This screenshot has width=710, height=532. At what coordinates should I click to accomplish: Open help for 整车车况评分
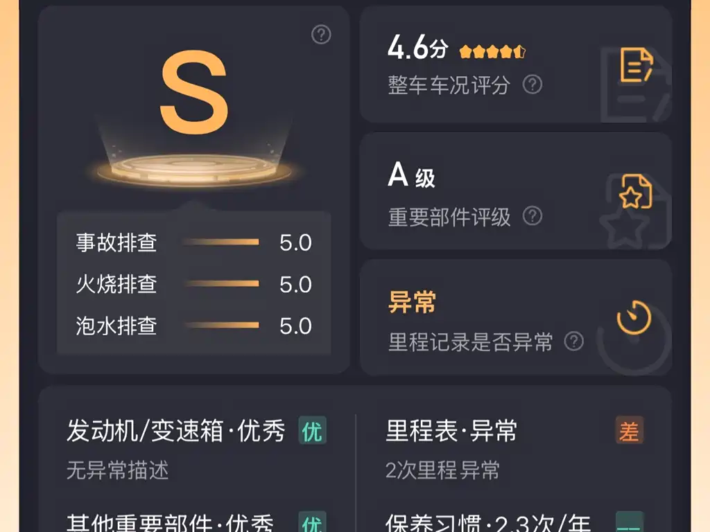click(x=532, y=85)
